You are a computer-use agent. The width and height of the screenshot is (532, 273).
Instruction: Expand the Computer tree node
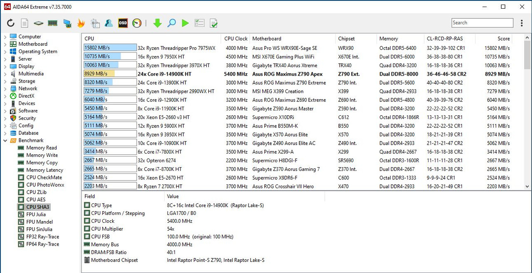tap(5, 37)
